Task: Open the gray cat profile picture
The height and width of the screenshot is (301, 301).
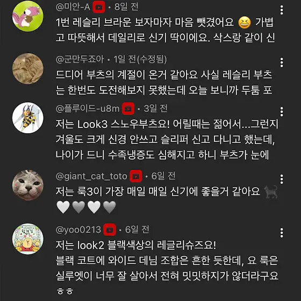Action: 28,185
